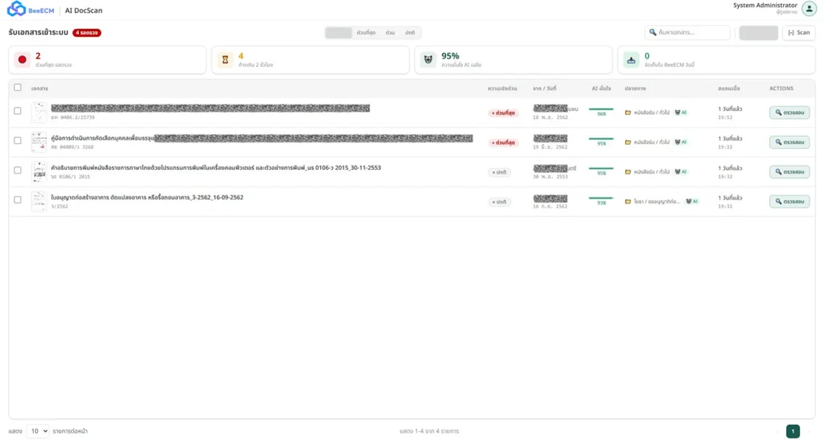Screen dimensions: 824x440
Task: Click the AI badge in the first document row
Action: pyautogui.click(x=681, y=113)
